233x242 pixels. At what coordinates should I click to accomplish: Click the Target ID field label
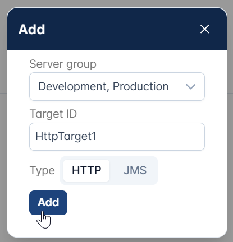click(x=53, y=114)
